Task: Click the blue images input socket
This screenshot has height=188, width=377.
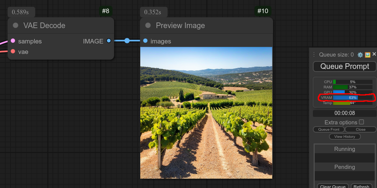Action: click(145, 41)
